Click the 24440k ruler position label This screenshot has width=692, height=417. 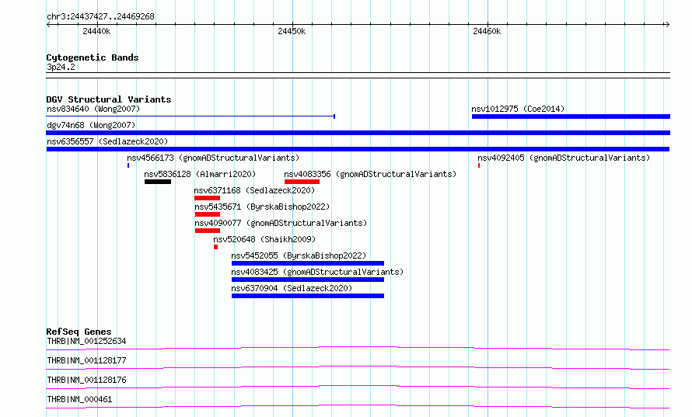coord(96,31)
